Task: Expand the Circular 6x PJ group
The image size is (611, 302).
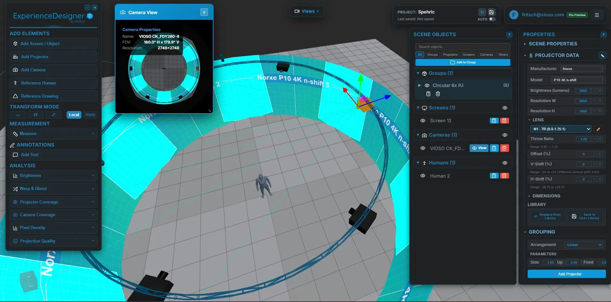Action: pyautogui.click(x=419, y=85)
